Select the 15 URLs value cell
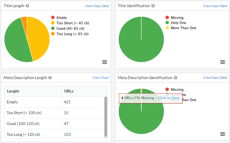 [83, 113]
